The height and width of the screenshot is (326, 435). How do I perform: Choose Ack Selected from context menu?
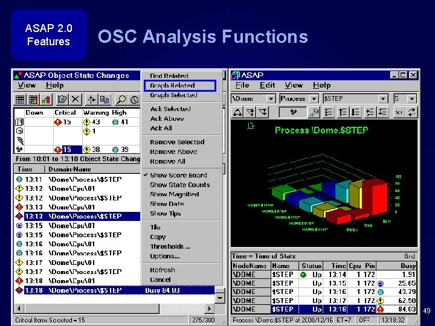coord(170,109)
